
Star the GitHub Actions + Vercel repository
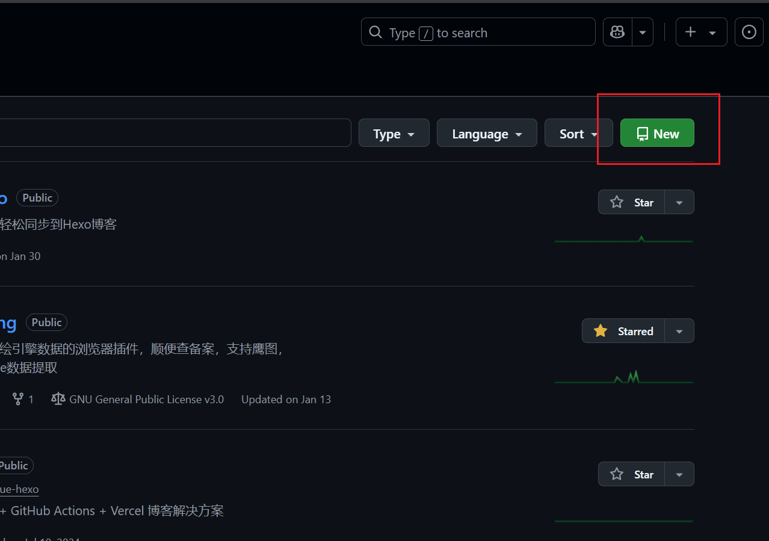coord(631,474)
